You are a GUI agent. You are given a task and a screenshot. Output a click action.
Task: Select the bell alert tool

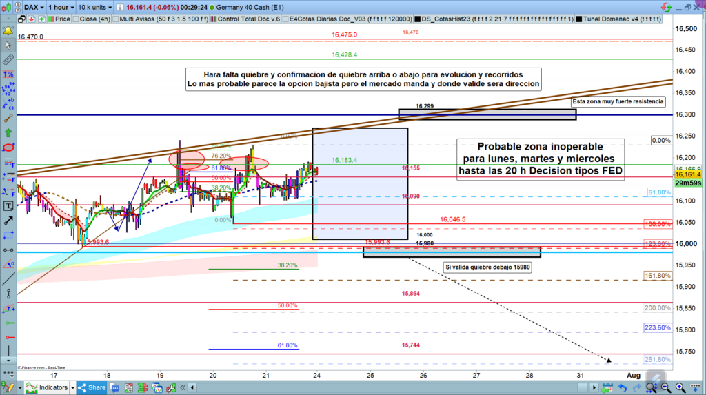(x=8, y=32)
